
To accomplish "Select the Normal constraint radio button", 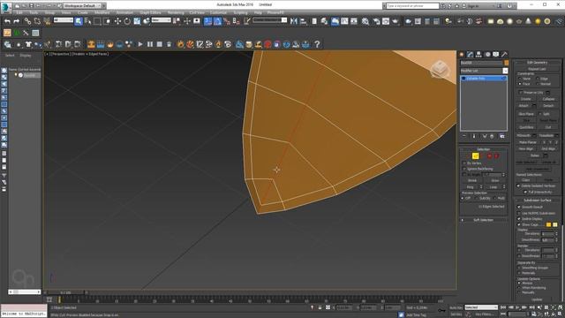I will (x=538, y=84).
